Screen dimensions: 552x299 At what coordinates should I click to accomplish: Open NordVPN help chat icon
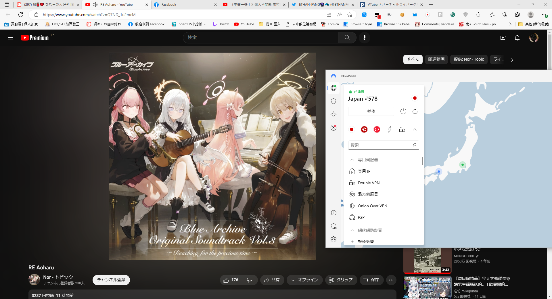tap(333, 213)
